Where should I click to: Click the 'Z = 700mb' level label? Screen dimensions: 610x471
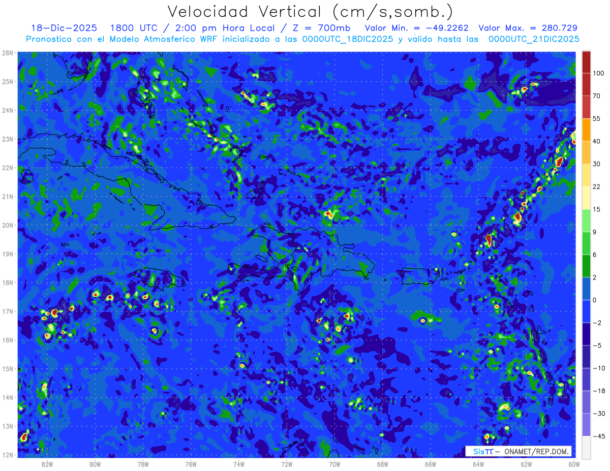pyautogui.click(x=320, y=28)
